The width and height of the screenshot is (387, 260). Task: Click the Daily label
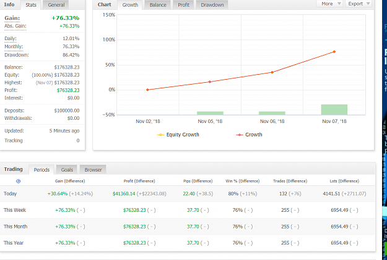(11, 39)
